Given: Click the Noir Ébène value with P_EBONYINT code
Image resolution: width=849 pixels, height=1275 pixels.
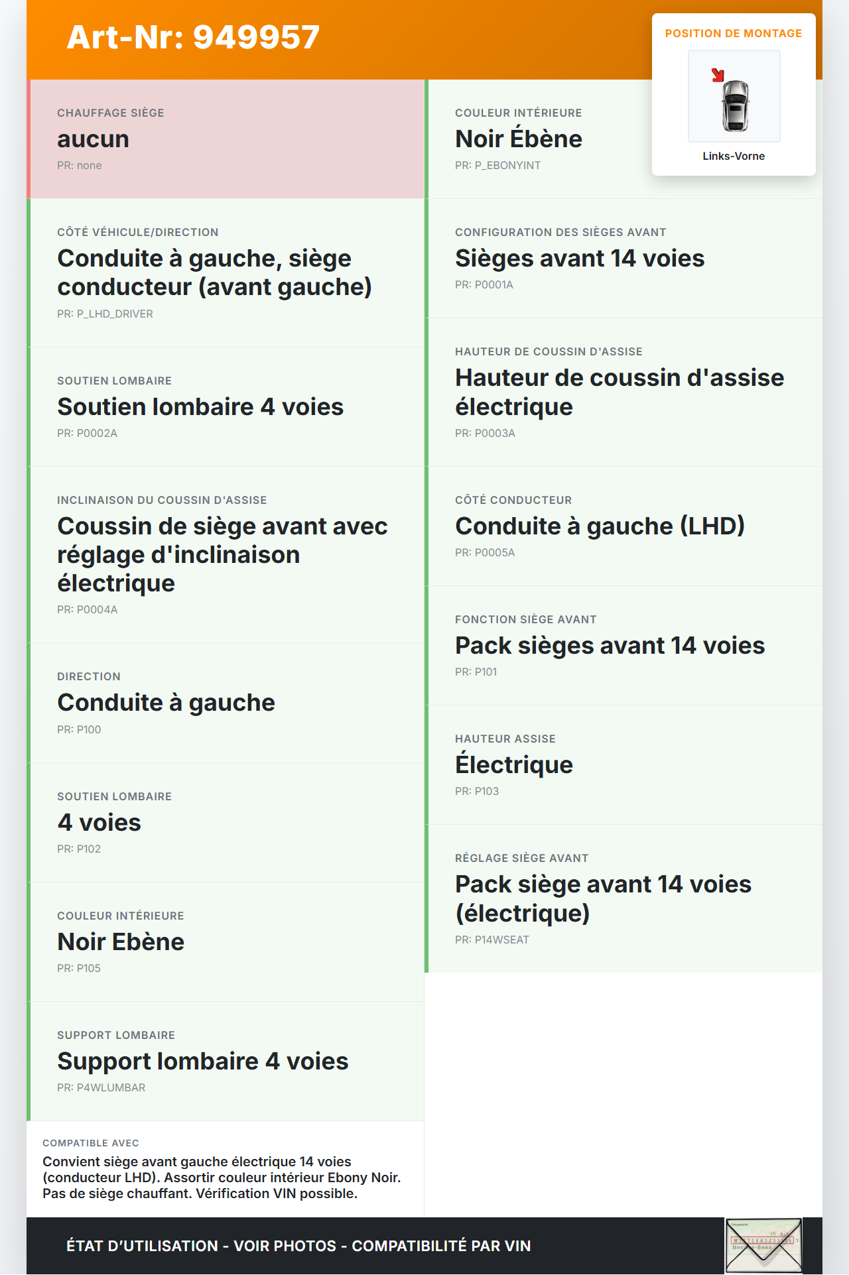Looking at the screenshot, I should (518, 139).
